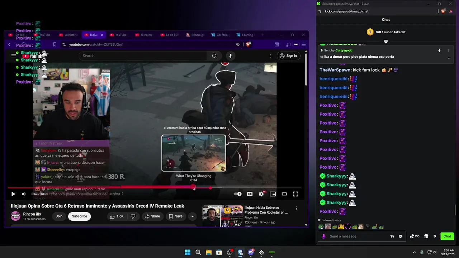Play the paused YouTube video
This screenshot has width=459, height=258.
pos(13,194)
